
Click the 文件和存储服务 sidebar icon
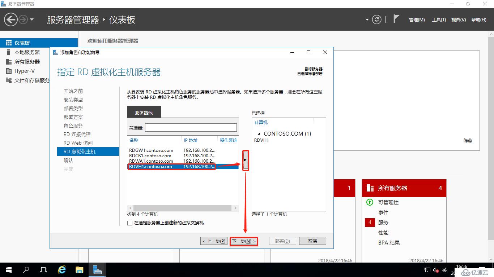[9, 80]
